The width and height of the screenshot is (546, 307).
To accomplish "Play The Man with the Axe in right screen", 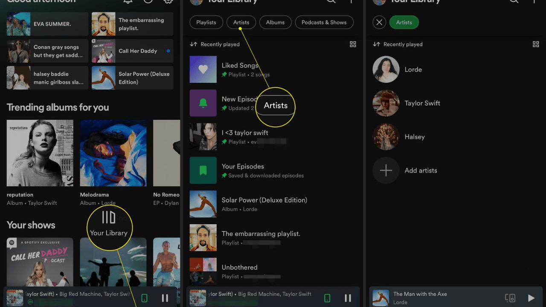I will coord(531,298).
